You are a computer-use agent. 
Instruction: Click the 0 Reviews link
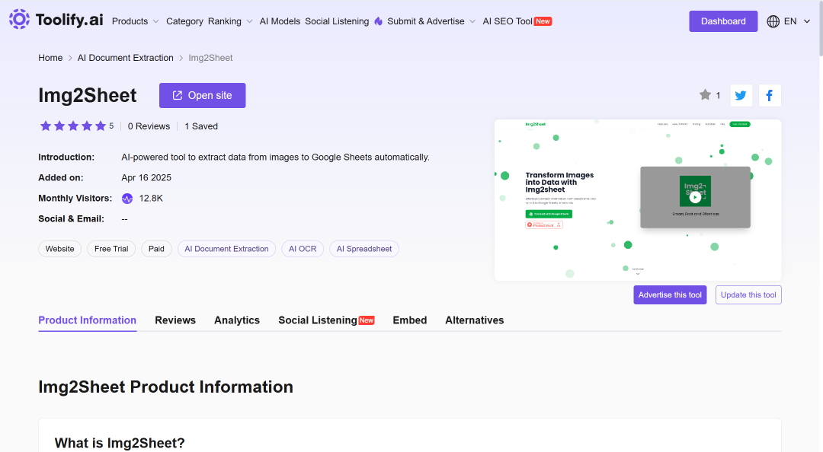pos(149,126)
